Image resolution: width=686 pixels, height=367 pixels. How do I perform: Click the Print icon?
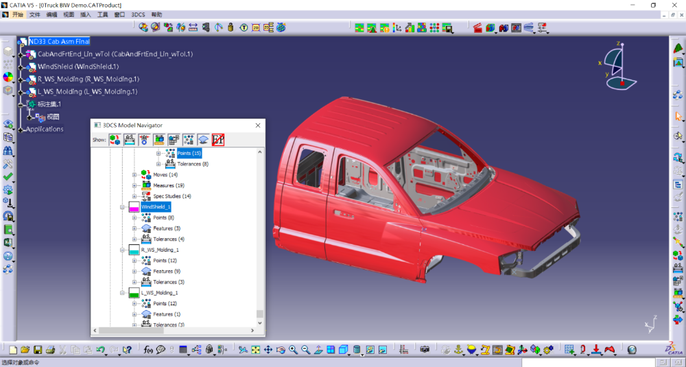pos(50,349)
